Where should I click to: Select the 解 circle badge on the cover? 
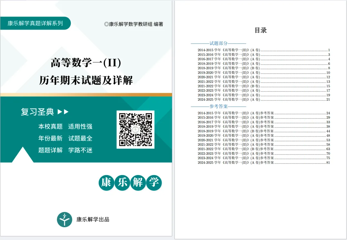pyautogui.click(x=138, y=182)
